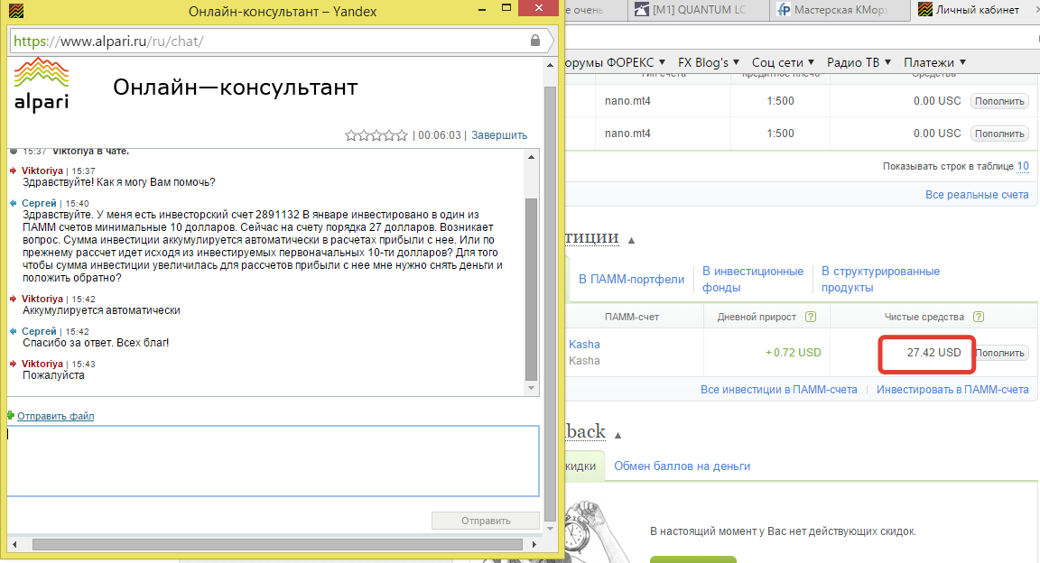Click the +0.72 USD daily gain value
The width and height of the screenshot is (1040, 563).
coord(793,352)
